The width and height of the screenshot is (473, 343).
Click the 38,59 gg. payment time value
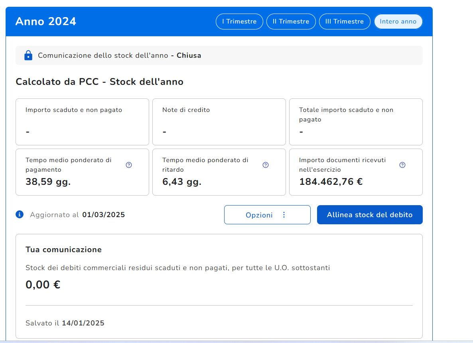(x=48, y=182)
